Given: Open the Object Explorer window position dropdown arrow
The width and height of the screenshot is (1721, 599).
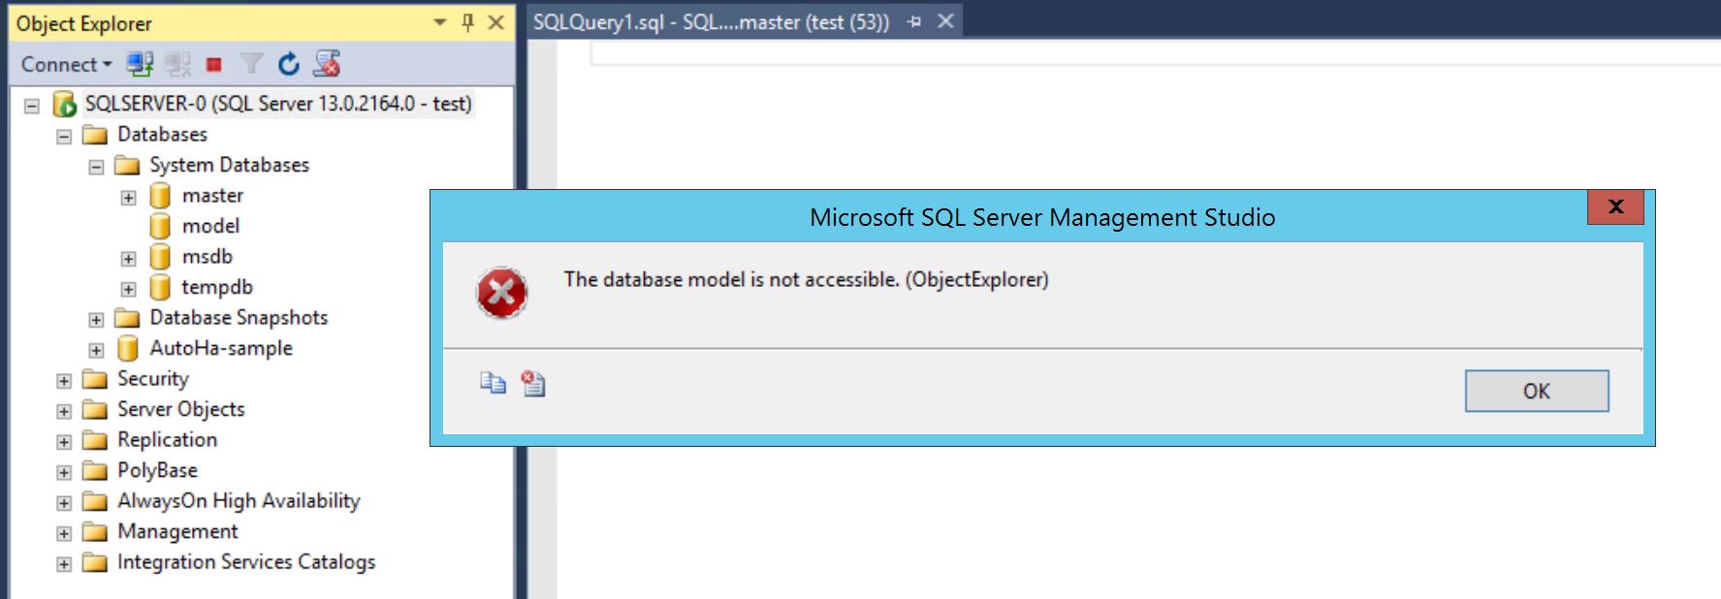Looking at the screenshot, I should point(440,22).
